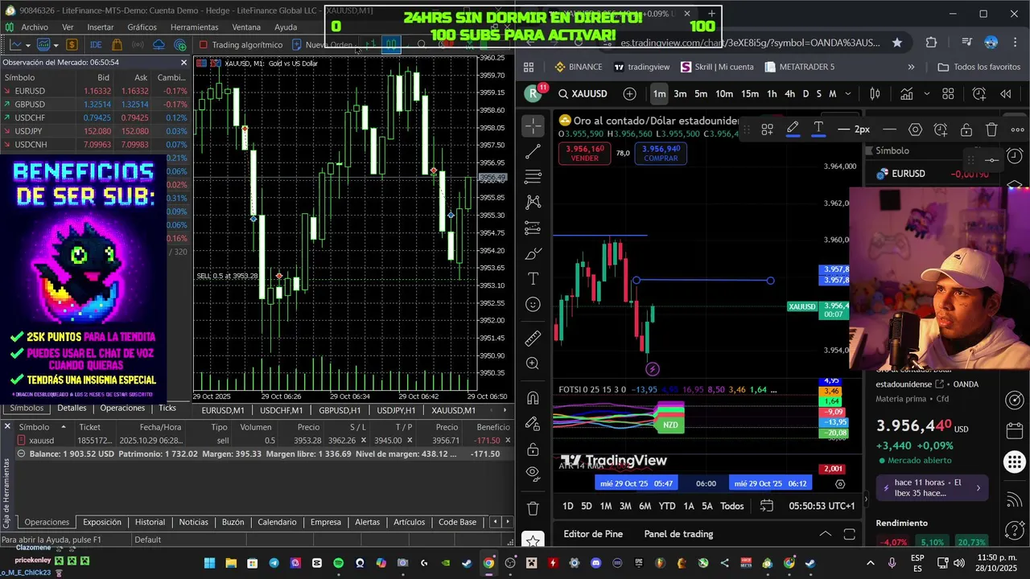Change line color with pencil icon
Screen dimensions: 1030x579
click(x=793, y=129)
